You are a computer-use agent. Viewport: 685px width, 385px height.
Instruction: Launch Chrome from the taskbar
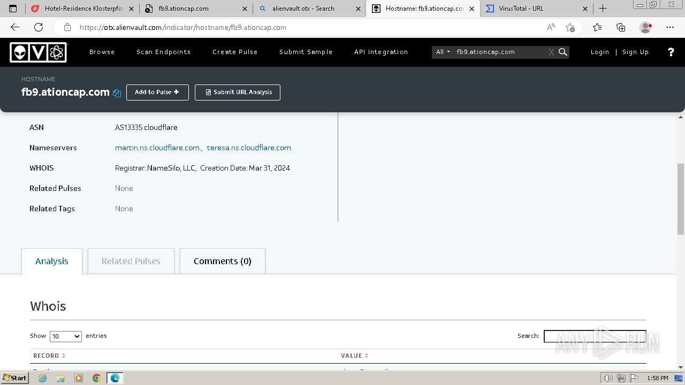pyautogui.click(x=97, y=378)
